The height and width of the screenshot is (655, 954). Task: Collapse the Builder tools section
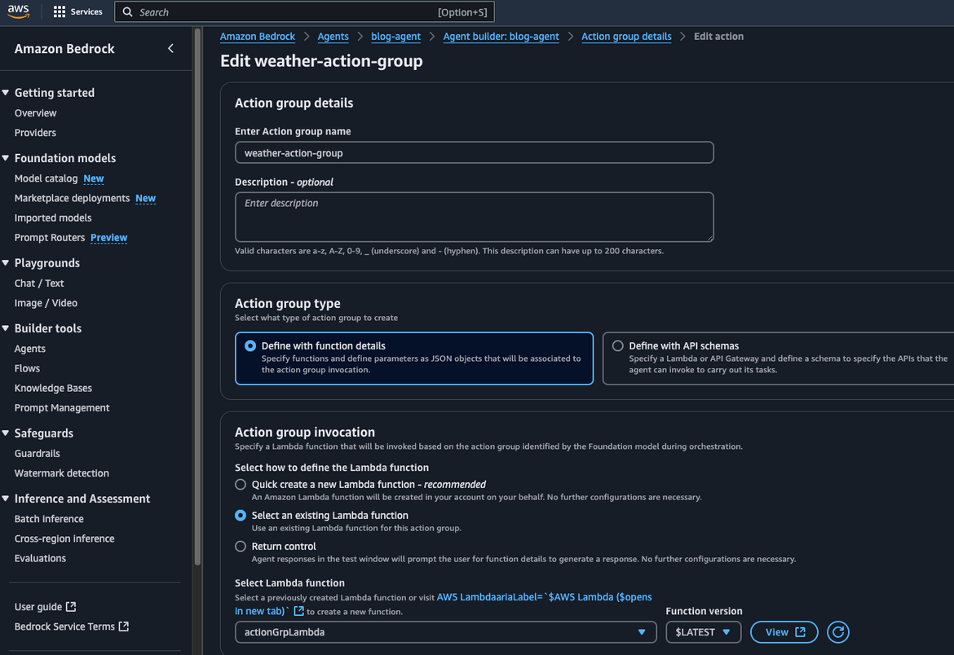[x=6, y=327]
